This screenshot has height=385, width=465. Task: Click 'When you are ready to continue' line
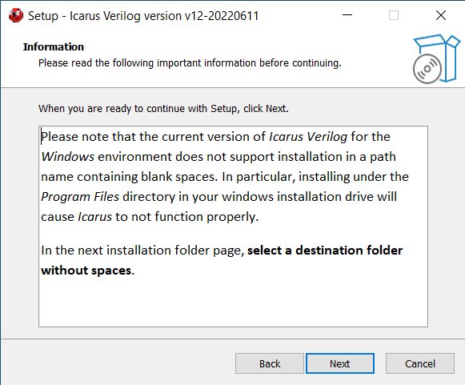[x=163, y=109]
